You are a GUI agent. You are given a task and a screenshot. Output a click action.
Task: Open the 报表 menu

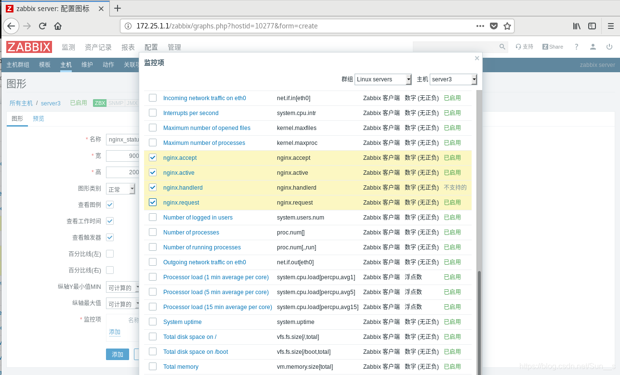point(128,47)
